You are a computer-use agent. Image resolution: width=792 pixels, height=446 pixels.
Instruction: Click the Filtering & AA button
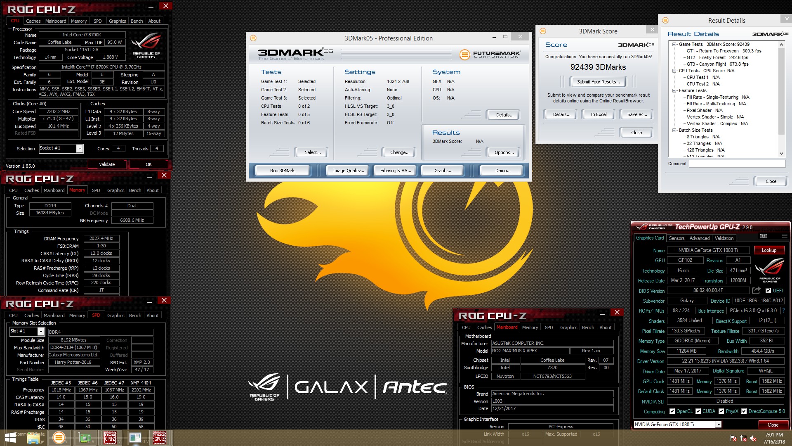(396, 171)
